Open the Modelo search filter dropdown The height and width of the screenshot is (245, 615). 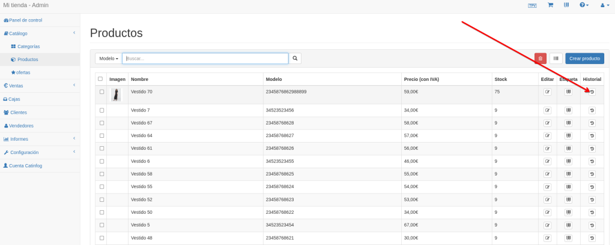tap(109, 59)
